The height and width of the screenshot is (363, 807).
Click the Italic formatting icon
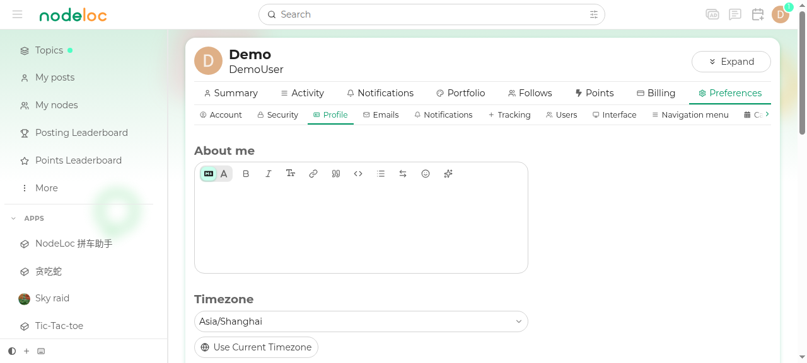[269, 174]
